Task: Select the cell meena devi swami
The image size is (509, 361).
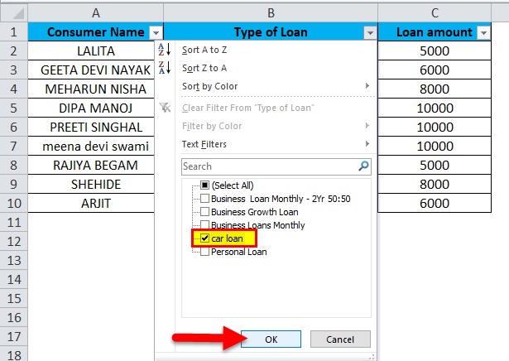Action: (91, 146)
